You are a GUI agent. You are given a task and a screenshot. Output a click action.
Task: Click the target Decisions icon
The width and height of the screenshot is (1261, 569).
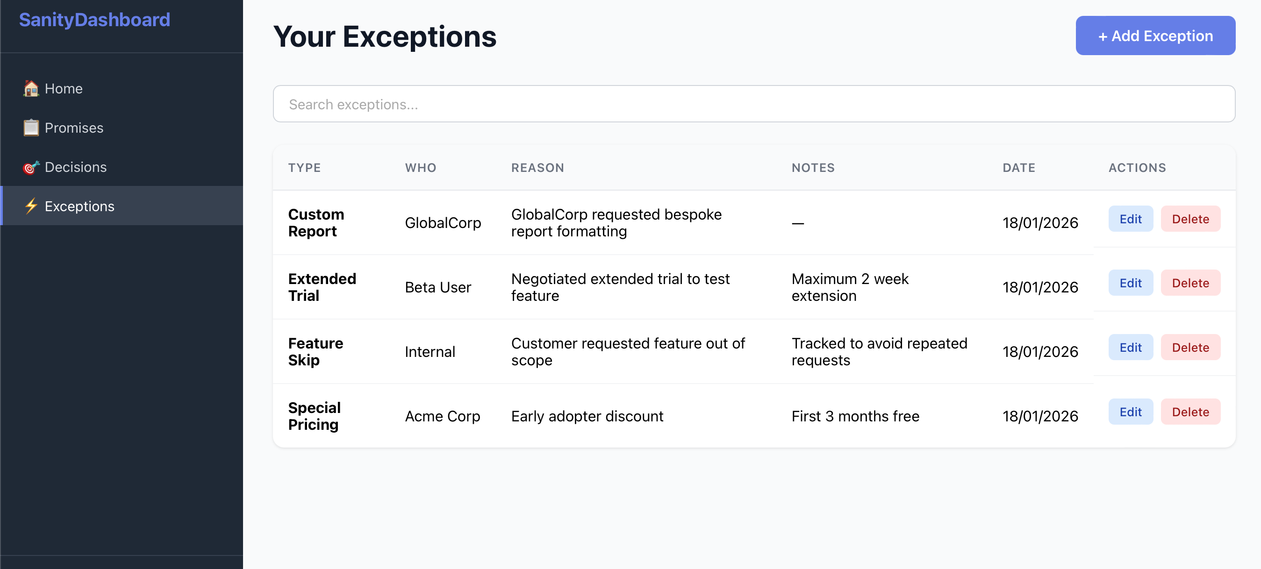pyautogui.click(x=30, y=167)
